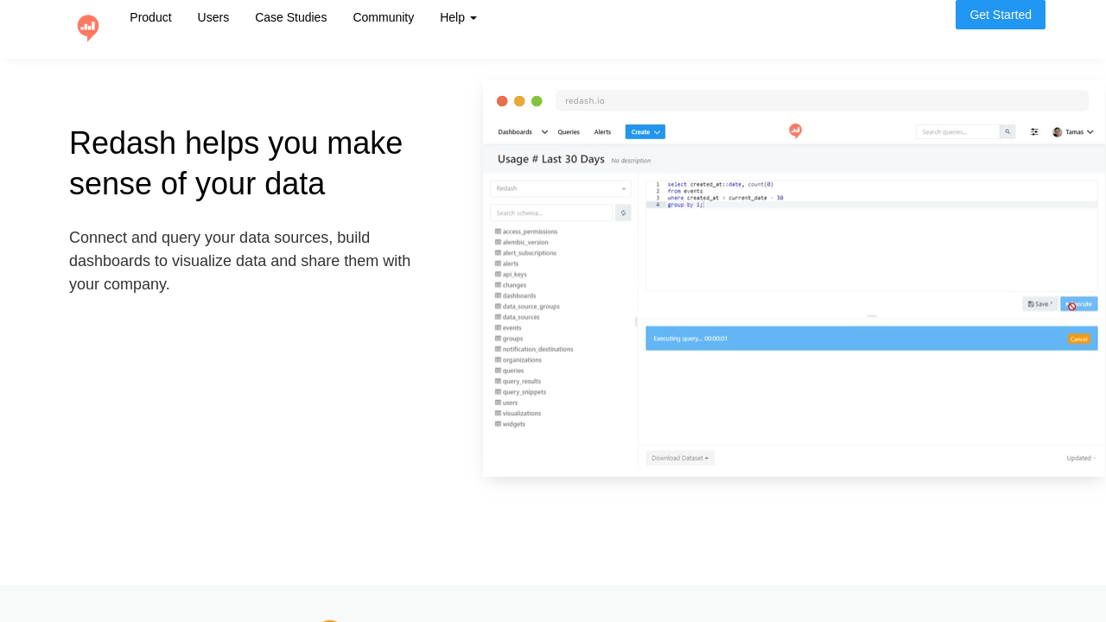This screenshot has width=1106, height=622.
Task: Select the groups table
Action: click(x=509, y=339)
